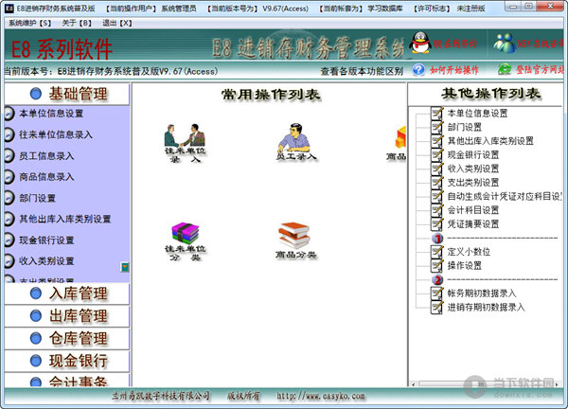Viewport: 568px width, 409px height.
Task: Click right panel horizontal scrollbar left arrow
Action: click(414, 383)
